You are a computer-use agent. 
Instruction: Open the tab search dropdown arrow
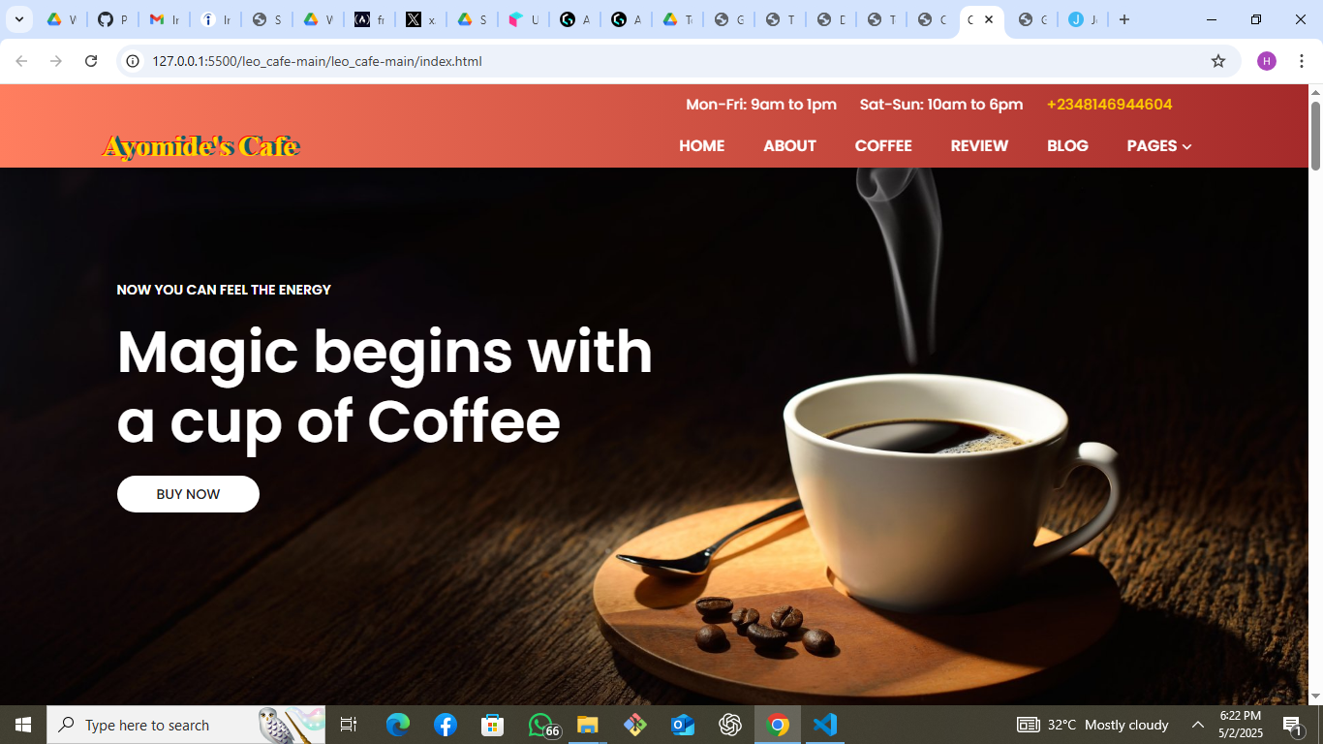pos(18,19)
